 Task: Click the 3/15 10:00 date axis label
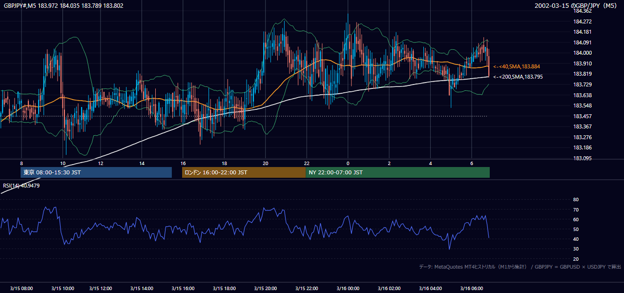point(62,289)
